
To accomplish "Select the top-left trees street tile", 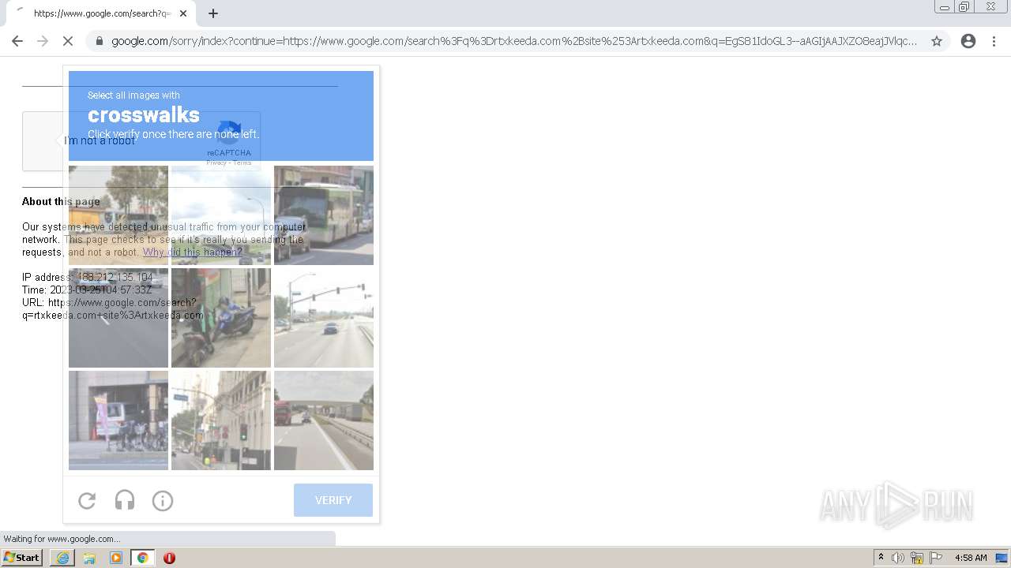I will coord(118,215).
